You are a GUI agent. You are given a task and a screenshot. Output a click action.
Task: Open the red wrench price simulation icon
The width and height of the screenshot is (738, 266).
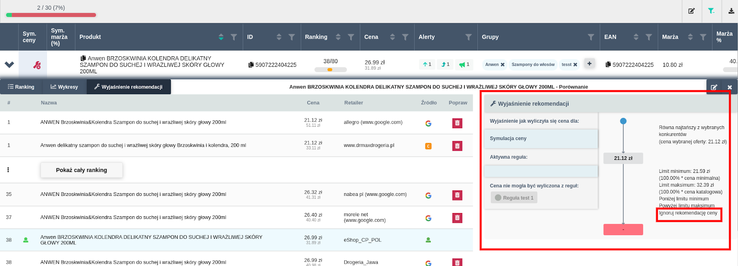pos(37,65)
